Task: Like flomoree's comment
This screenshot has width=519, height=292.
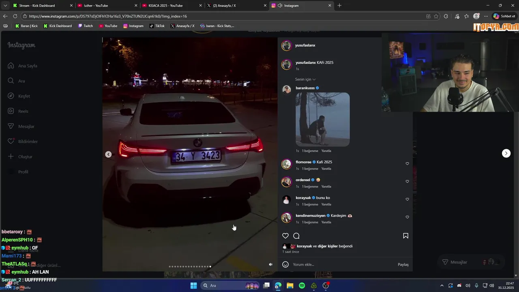Action: 407,163
